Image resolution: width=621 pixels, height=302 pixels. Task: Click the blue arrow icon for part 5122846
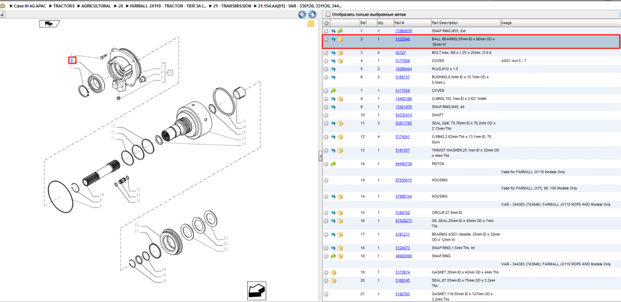pos(333,40)
